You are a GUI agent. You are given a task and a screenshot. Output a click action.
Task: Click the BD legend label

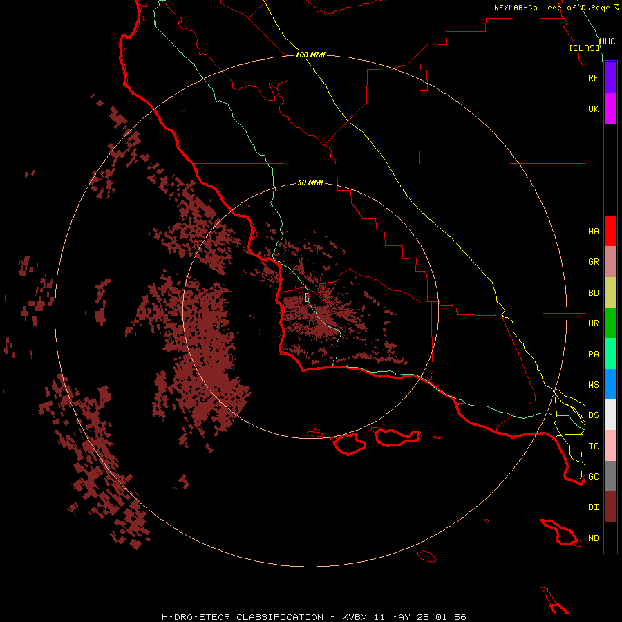593,293
